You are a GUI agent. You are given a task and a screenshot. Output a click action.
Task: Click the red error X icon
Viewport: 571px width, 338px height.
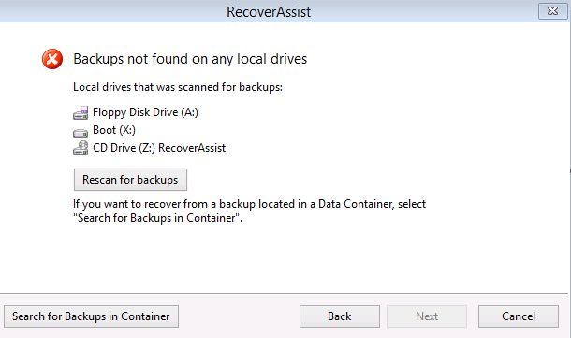pyautogui.click(x=52, y=59)
